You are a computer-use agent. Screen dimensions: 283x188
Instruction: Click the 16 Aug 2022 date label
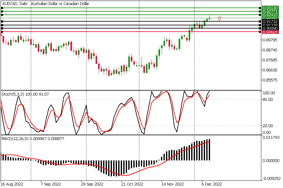point(12,184)
